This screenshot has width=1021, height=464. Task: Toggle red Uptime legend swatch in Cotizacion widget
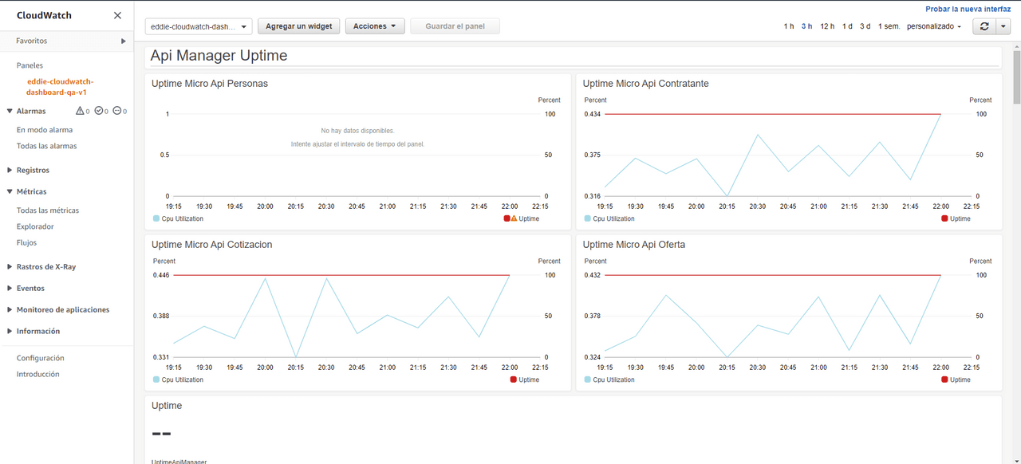tap(513, 379)
